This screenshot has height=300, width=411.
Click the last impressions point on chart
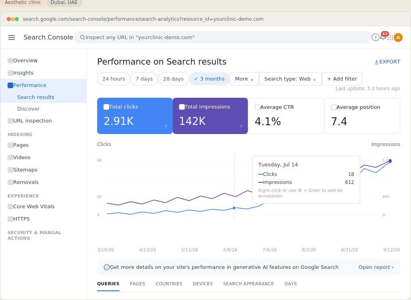coord(390,161)
